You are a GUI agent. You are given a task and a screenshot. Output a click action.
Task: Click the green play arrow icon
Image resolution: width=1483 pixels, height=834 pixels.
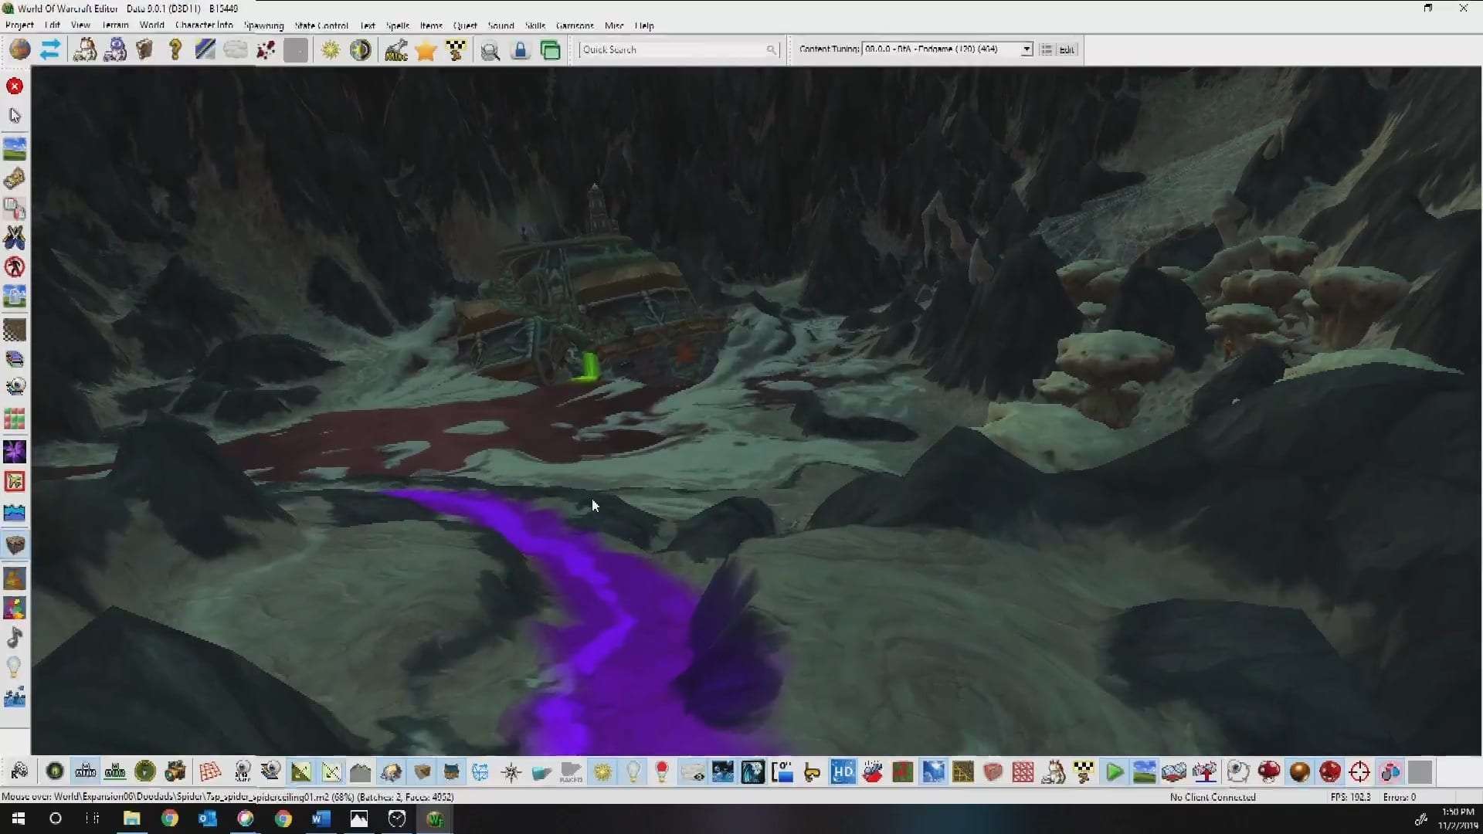coord(1114,771)
